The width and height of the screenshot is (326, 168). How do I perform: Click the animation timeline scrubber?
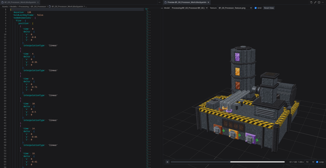point(228,162)
